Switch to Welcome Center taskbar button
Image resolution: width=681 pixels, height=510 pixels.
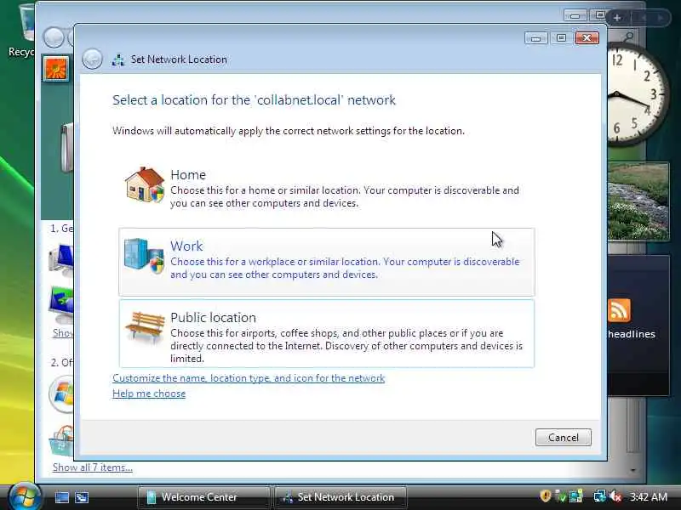(203, 497)
